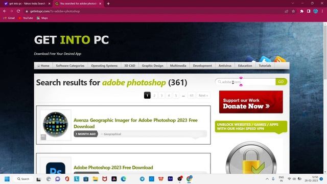The width and height of the screenshot is (327, 184).
Task: Open WPS Office from the taskbar
Action: (161, 179)
